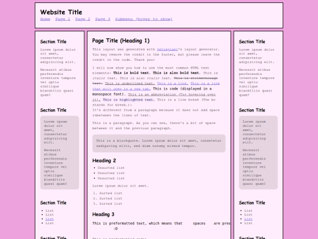Click the 'Heading 2' heading

coord(104,161)
